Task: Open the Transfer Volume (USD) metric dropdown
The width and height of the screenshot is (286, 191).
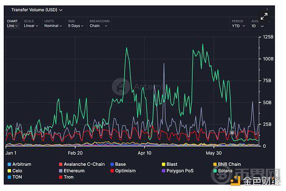Action: (x=37, y=10)
